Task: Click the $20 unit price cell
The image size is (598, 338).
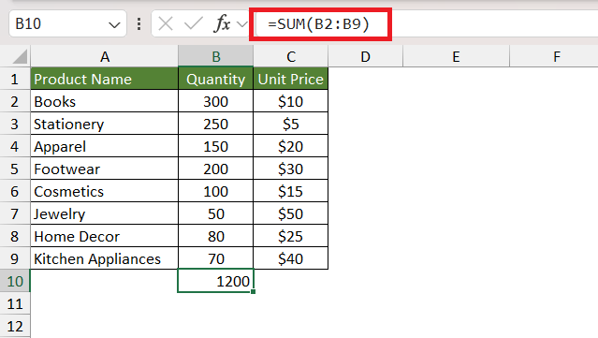Action: click(x=291, y=146)
